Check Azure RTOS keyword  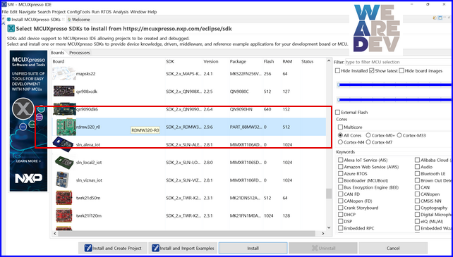click(x=341, y=174)
